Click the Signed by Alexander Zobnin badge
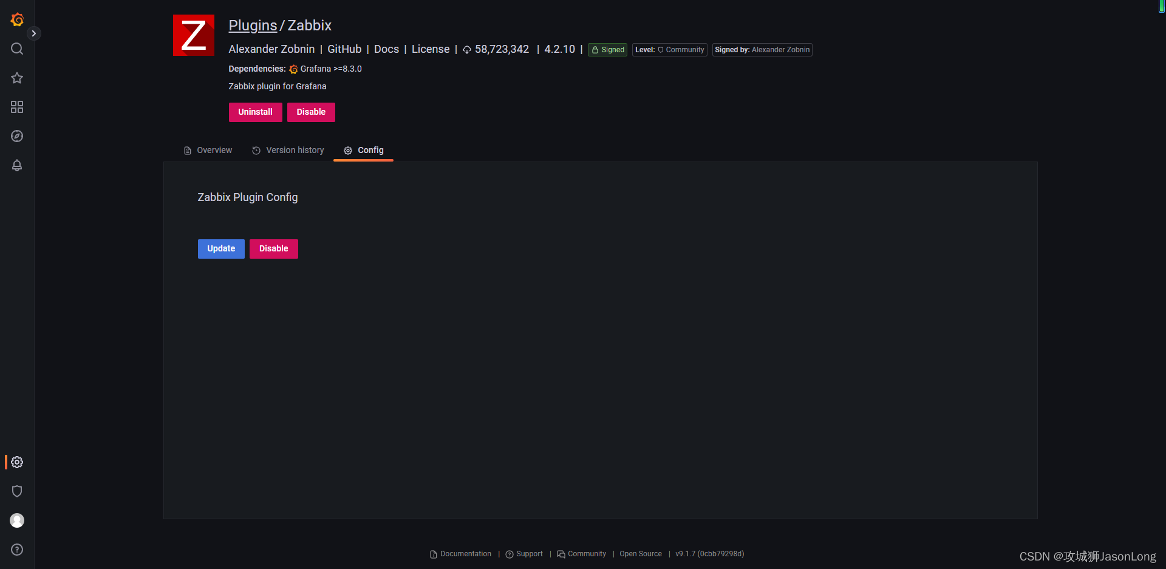 point(762,50)
